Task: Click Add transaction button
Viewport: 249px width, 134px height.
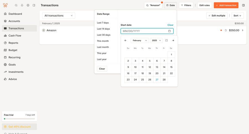Action: click(x=226, y=5)
